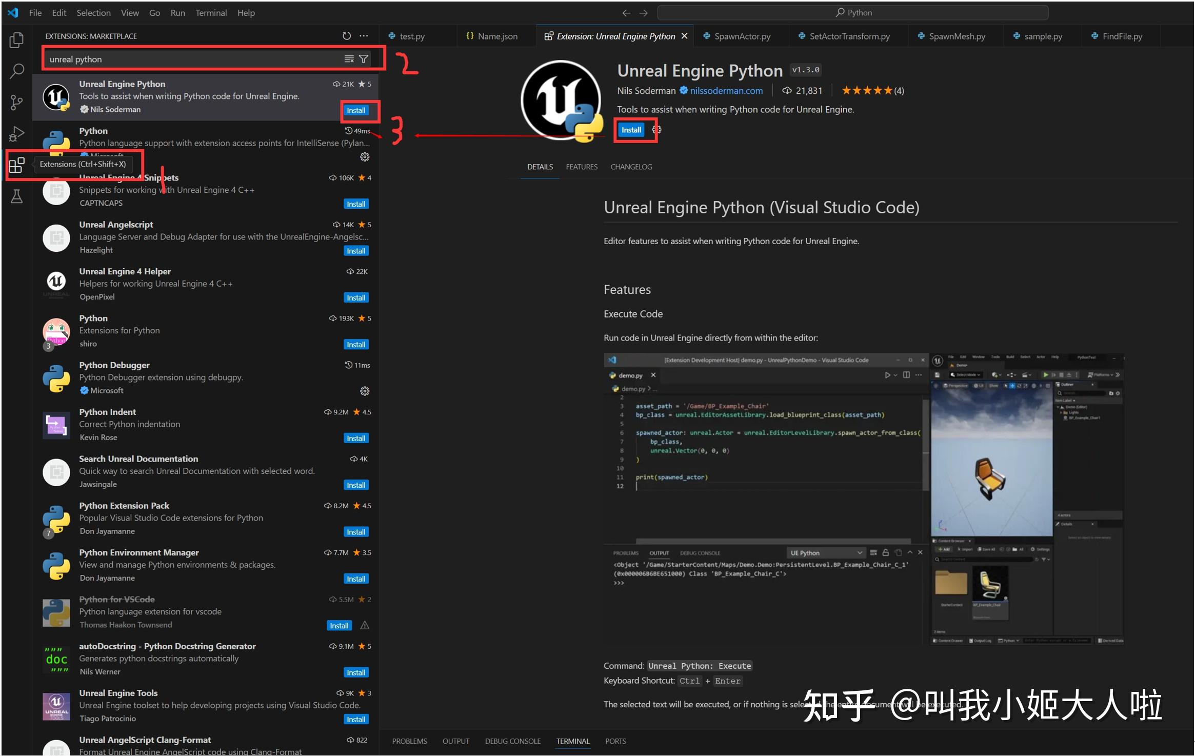Click the back navigation arrow
Image resolution: width=1195 pixels, height=756 pixels.
626,12
